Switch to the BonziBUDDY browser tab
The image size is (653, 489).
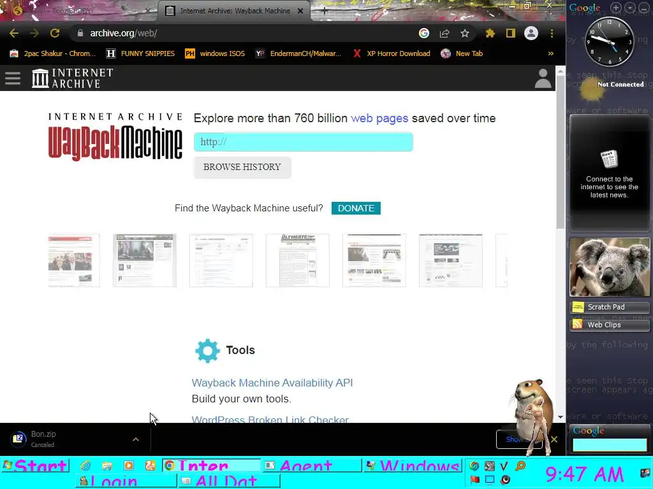tap(79, 11)
